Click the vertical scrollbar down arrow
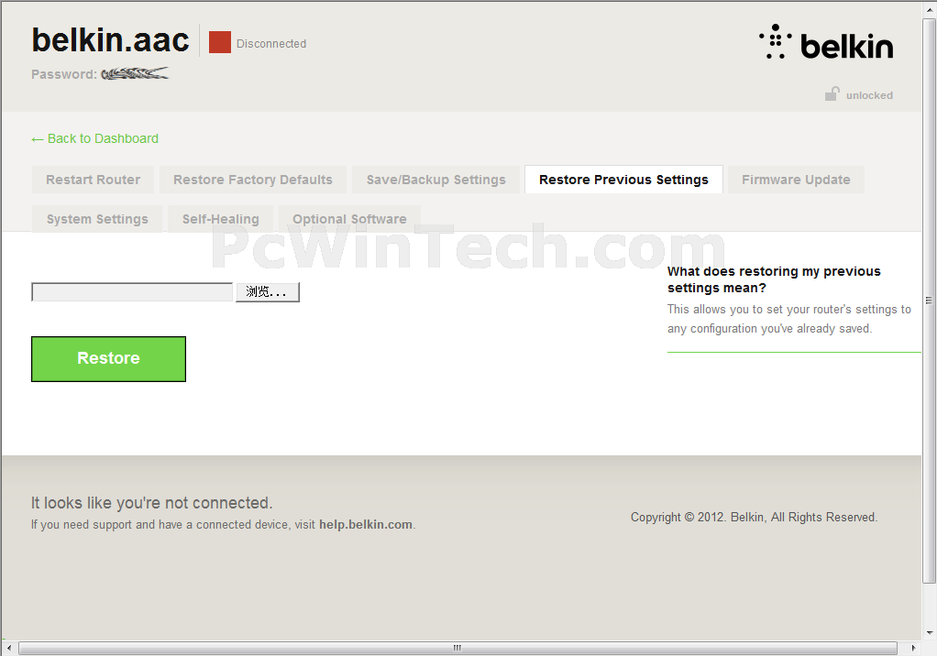 [929, 633]
